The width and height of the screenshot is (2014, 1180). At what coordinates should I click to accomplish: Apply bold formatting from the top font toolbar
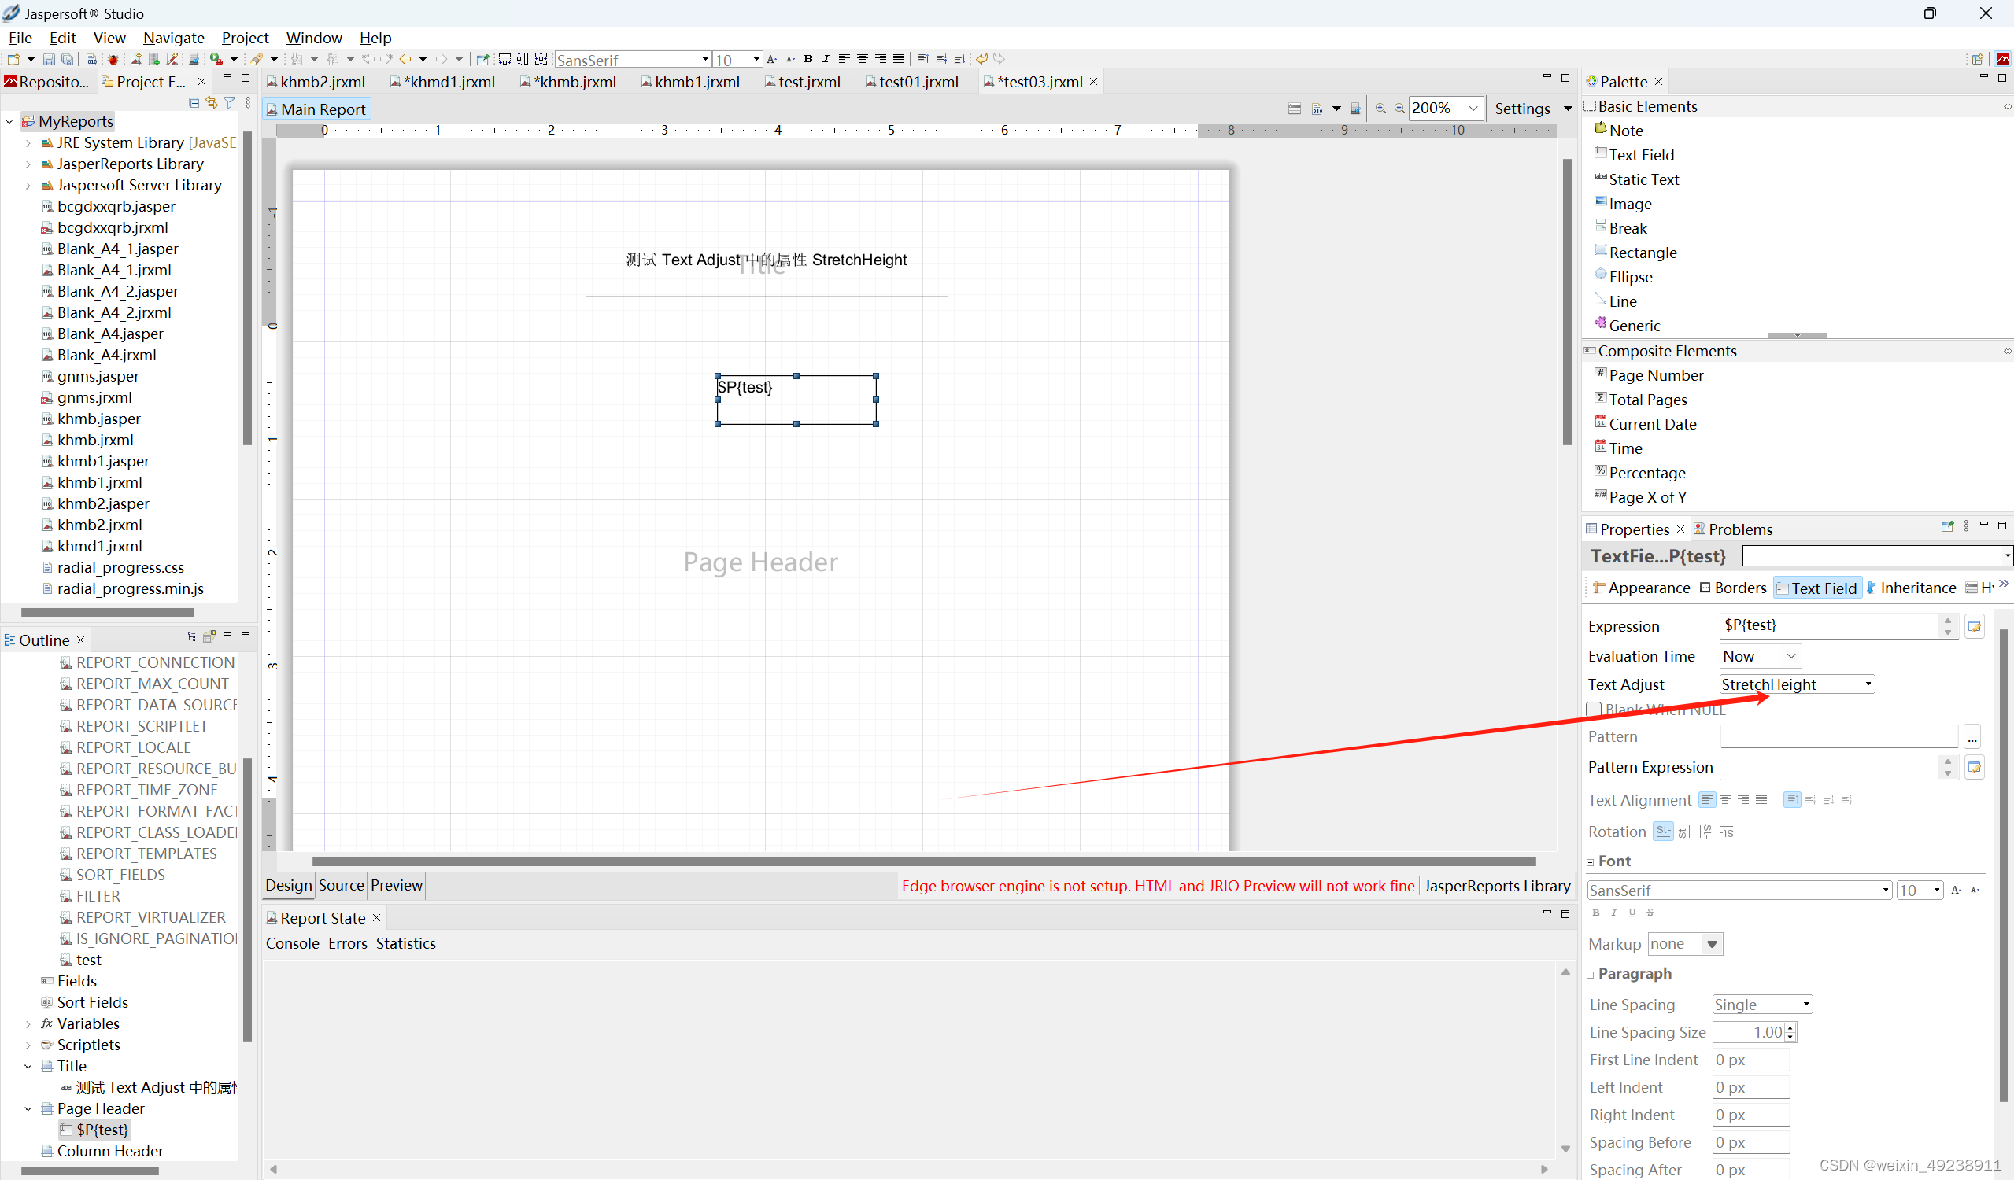pyautogui.click(x=808, y=58)
